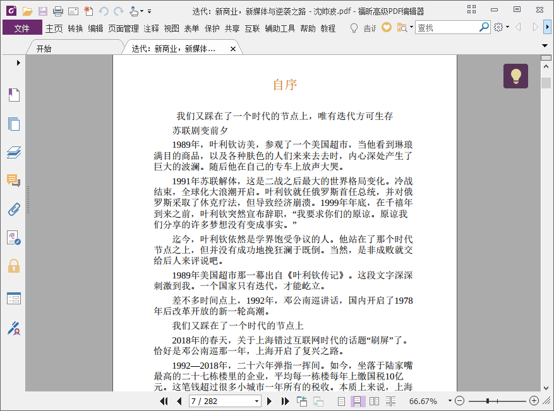This screenshot has width=554, height=411.
Task: Click the vertical scrollbar thumb
Action: (x=546, y=83)
